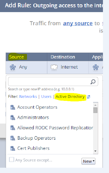The width and height of the screenshot is (109, 173).
Task: Open the any source link
Action: (78, 23)
